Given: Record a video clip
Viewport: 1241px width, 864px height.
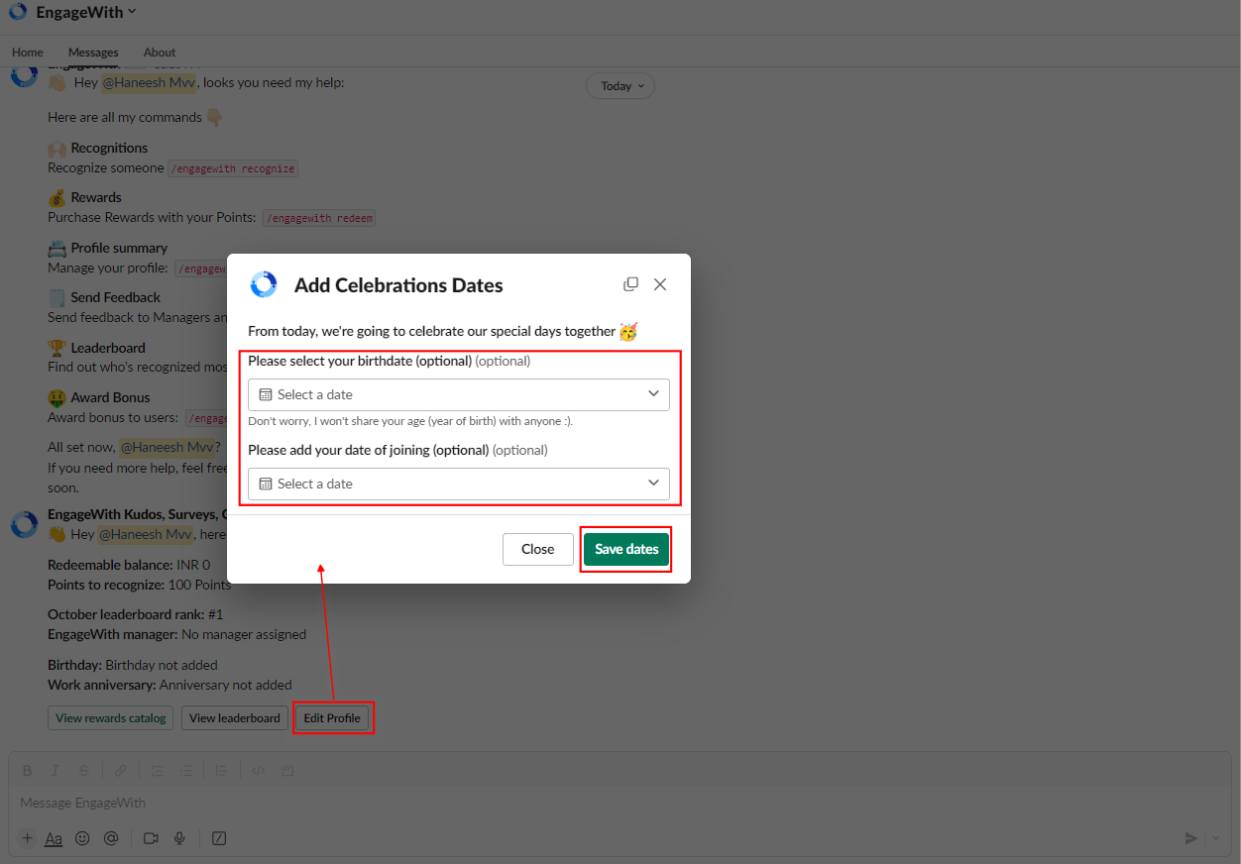Looking at the screenshot, I should coord(151,838).
